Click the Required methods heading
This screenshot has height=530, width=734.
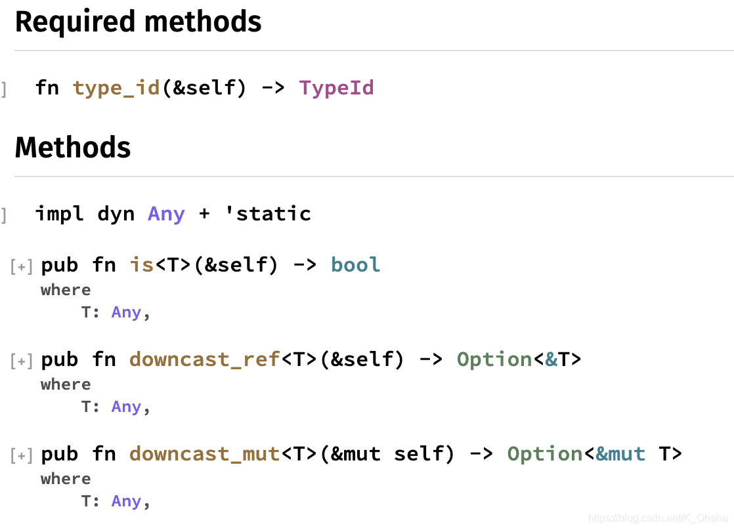click(138, 22)
